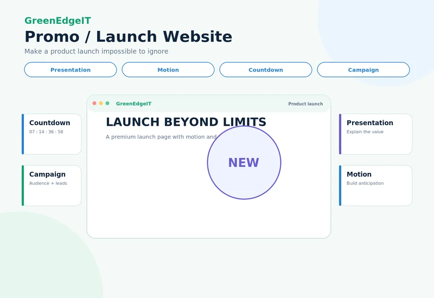
Task: Open the Presentation card with Explain the value
Action: pos(375,134)
